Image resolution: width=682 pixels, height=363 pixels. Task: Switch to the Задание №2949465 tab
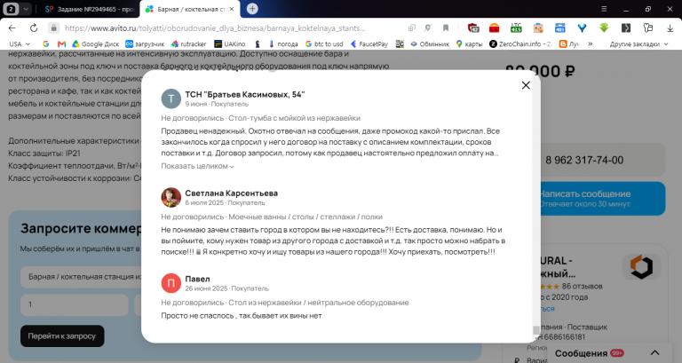coord(89,9)
